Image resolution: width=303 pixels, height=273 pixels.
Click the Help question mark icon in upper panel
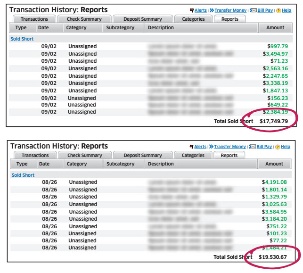(278, 10)
